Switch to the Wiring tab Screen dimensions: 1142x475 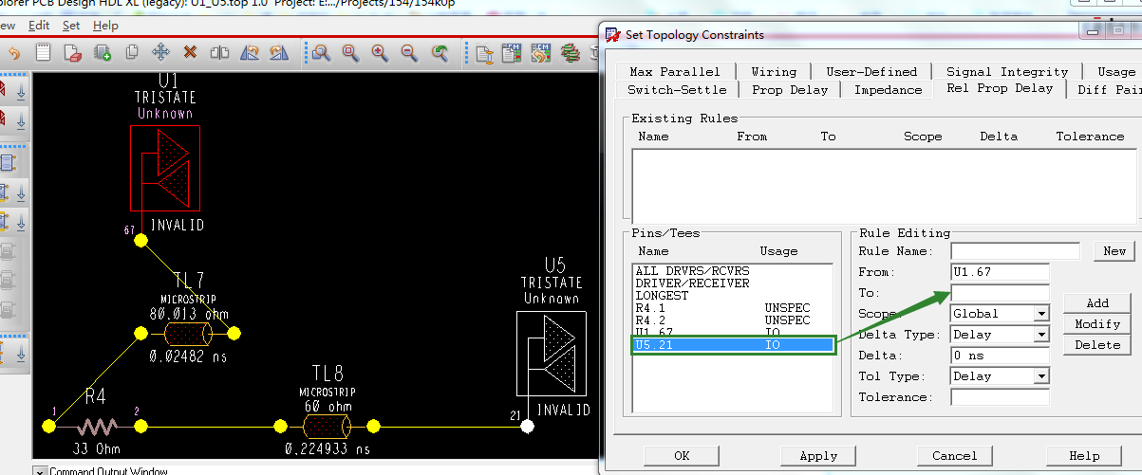click(774, 71)
